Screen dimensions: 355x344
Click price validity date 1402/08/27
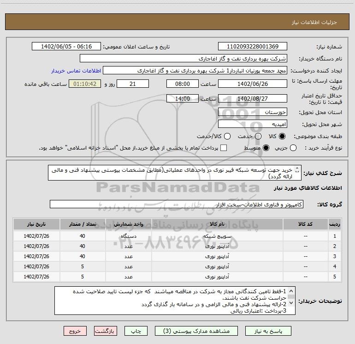pyautogui.click(x=253, y=98)
